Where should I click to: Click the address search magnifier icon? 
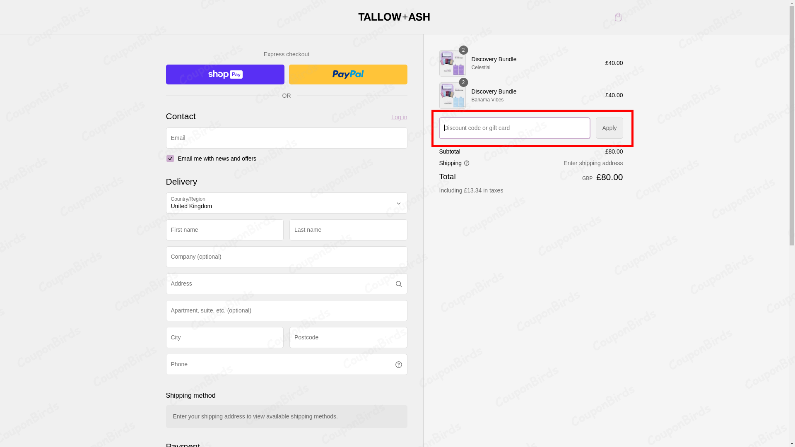(x=398, y=284)
